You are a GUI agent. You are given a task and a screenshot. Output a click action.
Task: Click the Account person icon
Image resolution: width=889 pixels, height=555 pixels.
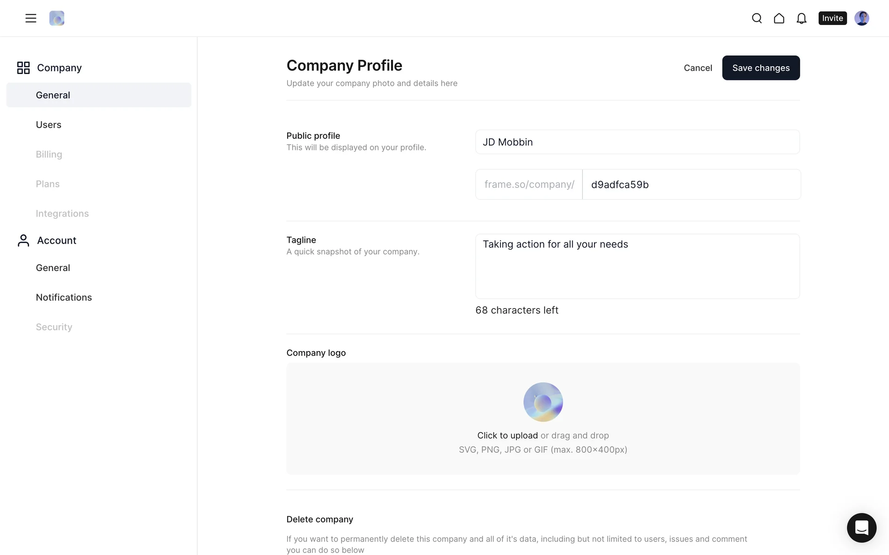23,240
